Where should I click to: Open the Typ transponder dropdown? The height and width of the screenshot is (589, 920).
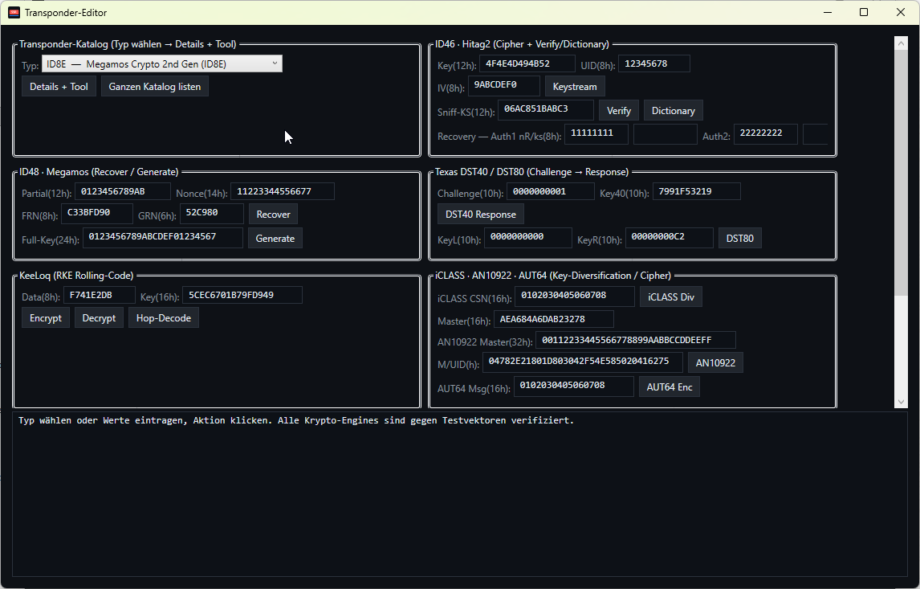(162, 64)
